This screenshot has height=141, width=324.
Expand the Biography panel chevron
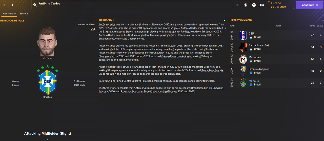pyautogui.click(x=225, y=20)
